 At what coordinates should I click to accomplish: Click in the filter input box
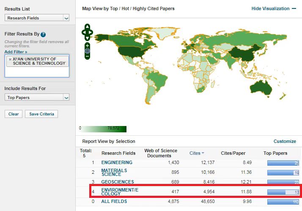pyautogui.click(x=37, y=71)
